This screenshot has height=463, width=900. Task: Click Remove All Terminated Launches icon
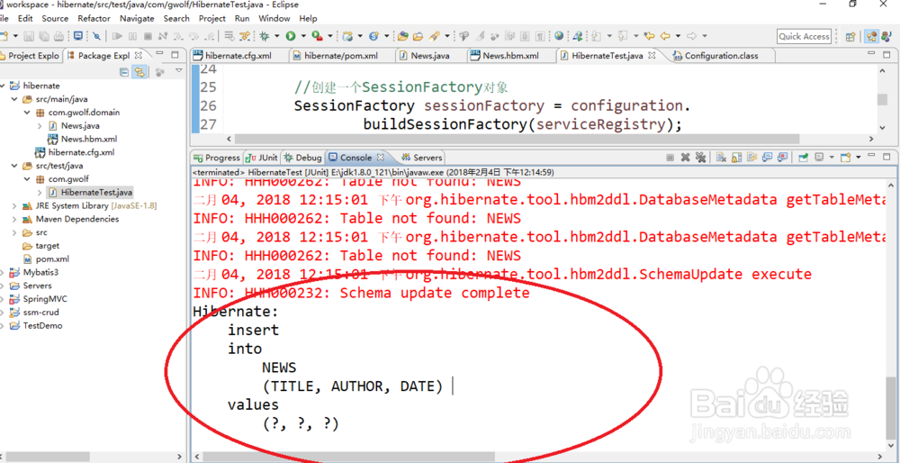tap(700, 158)
